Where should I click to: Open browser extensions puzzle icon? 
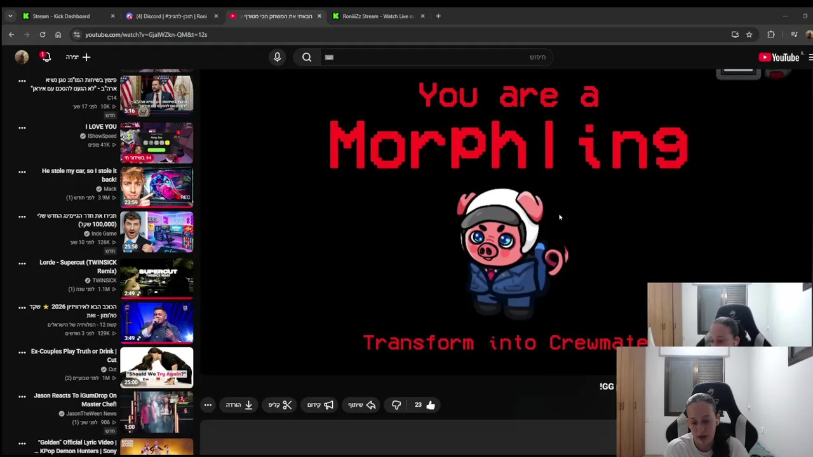click(771, 34)
